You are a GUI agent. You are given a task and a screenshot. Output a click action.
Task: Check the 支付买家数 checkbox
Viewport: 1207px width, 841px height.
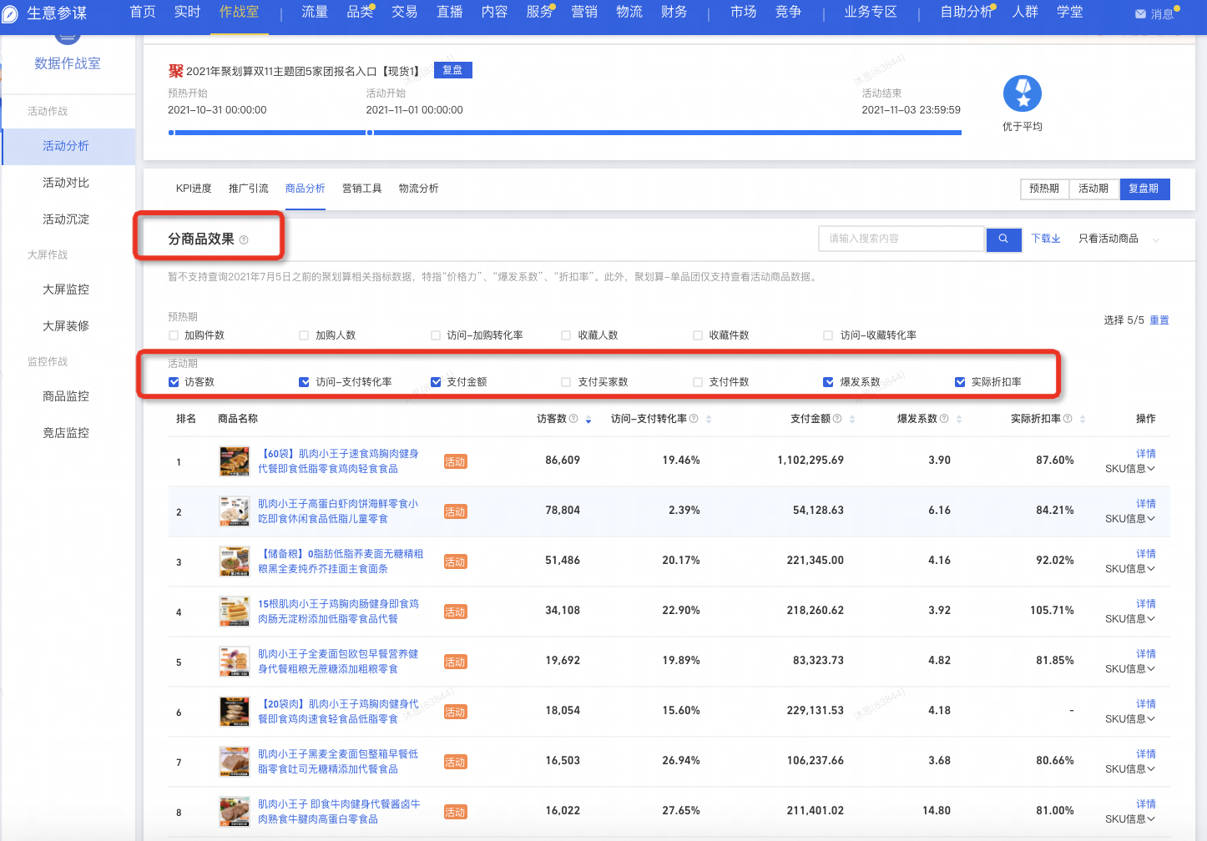click(567, 382)
